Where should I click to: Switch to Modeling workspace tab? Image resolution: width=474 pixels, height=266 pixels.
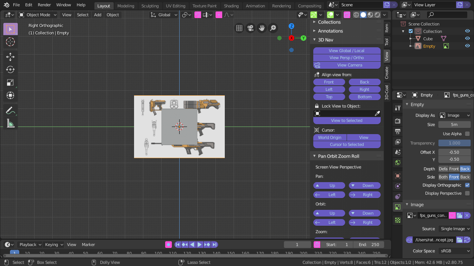(126, 6)
